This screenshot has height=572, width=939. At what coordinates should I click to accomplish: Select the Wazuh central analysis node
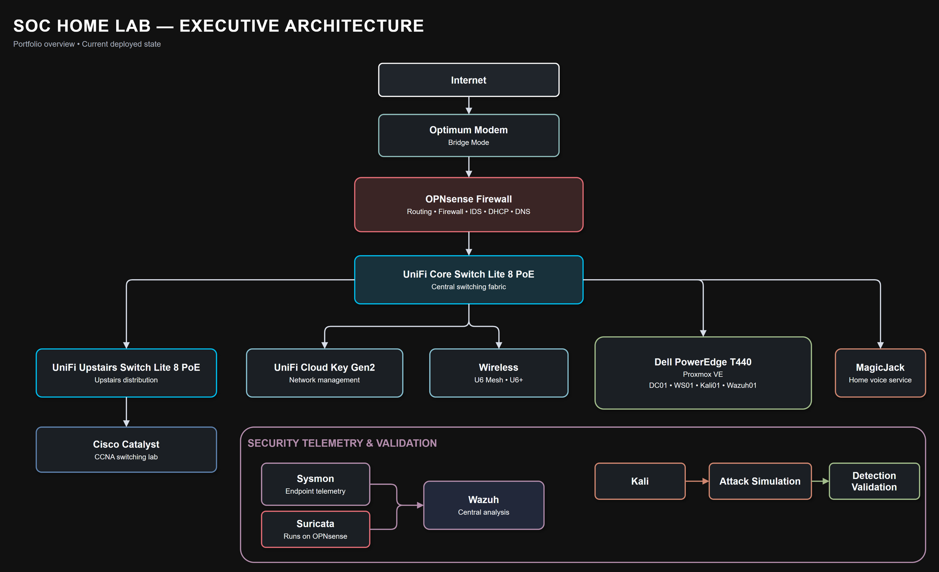[484, 505]
